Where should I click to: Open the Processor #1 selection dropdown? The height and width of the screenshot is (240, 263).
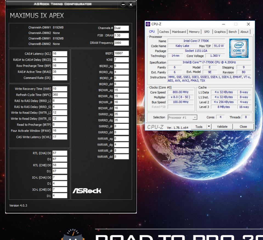tap(182, 117)
